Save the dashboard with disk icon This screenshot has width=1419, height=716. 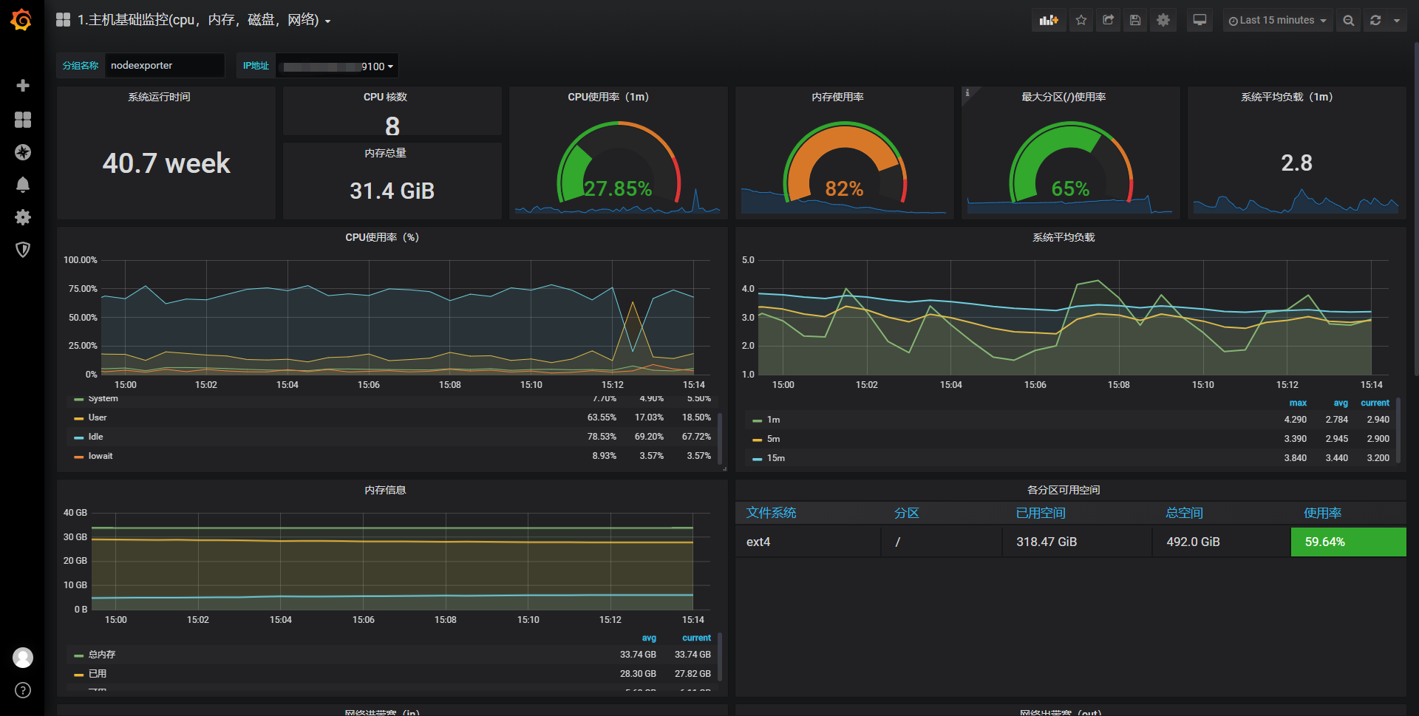pyautogui.click(x=1136, y=20)
